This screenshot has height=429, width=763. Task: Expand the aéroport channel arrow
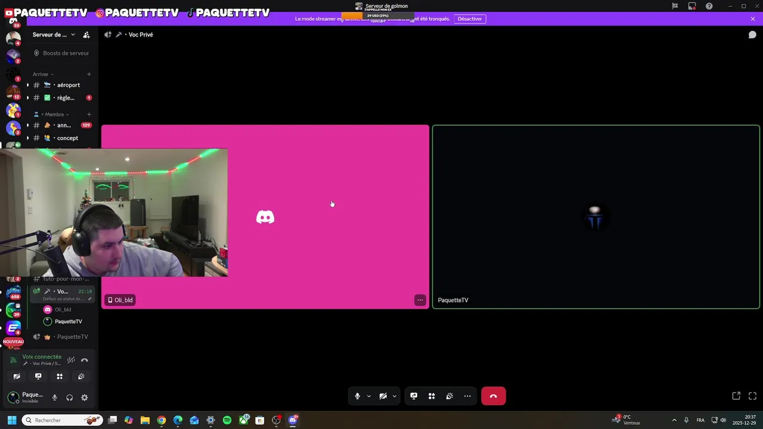[27, 85]
